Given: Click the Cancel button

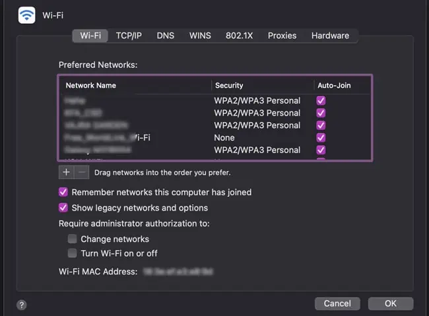Looking at the screenshot, I should pos(337,303).
